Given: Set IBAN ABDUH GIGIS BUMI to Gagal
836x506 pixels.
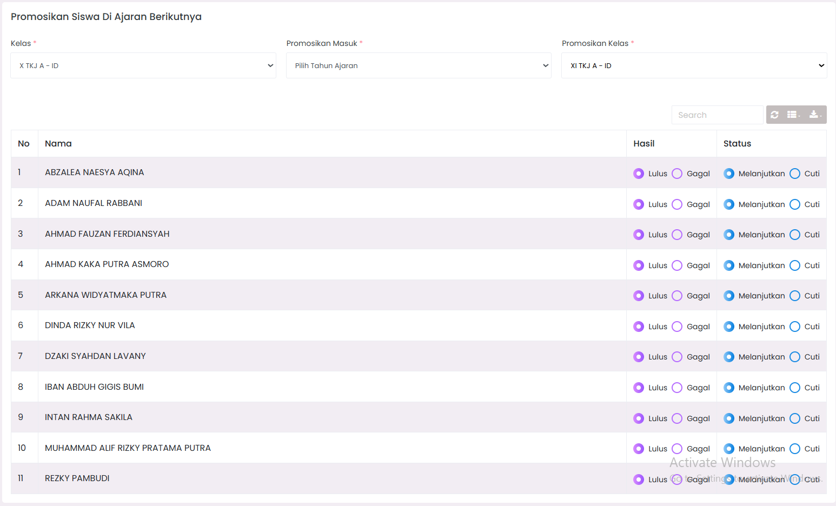Looking at the screenshot, I should 677,388.
